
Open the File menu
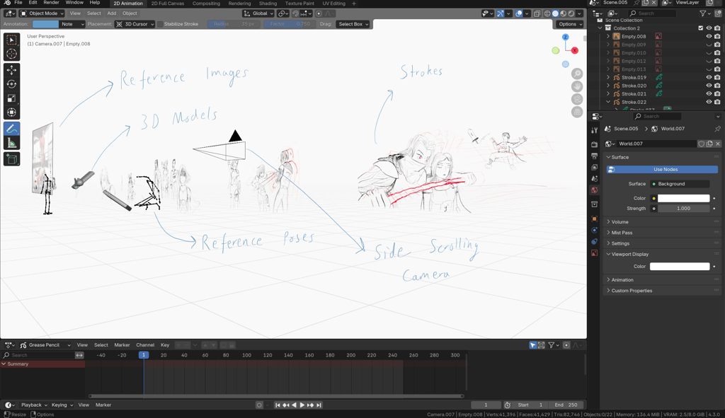click(18, 3)
